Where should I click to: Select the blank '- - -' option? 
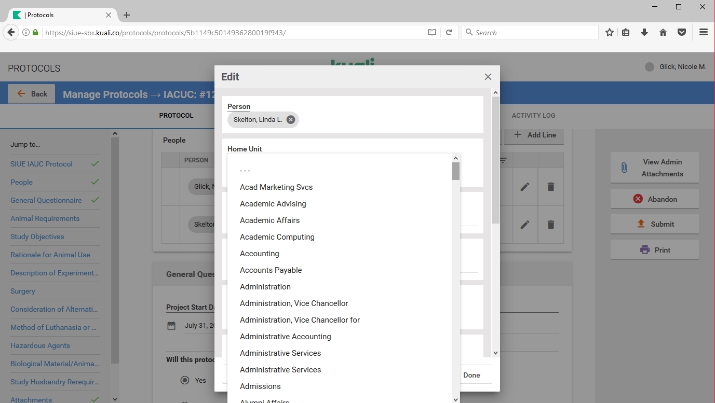pos(245,171)
